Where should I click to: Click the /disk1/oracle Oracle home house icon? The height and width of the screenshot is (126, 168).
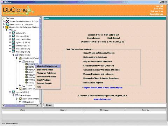pyautogui.click(x=20, y=58)
